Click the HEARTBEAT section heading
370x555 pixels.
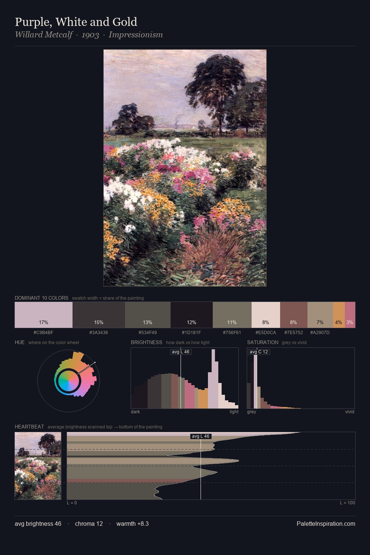[29, 427]
